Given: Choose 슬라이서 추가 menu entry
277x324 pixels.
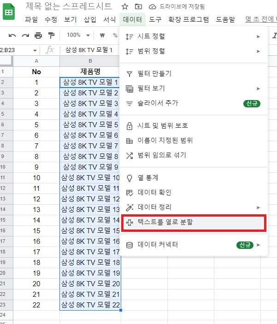Looking at the screenshot, I should (194, 103).
